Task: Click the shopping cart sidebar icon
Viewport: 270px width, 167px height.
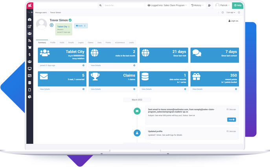Action: click(x=30, y=48)
